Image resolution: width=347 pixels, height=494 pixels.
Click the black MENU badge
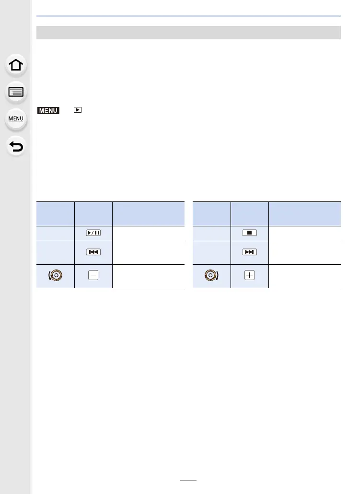[x=47, y=110]
